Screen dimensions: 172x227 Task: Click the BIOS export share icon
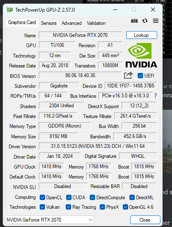click(128, 75)
